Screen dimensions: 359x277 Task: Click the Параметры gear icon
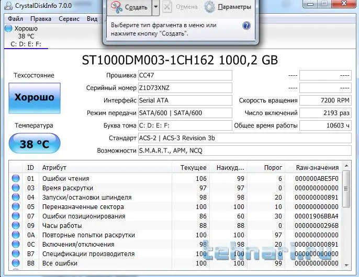point(209,7)
